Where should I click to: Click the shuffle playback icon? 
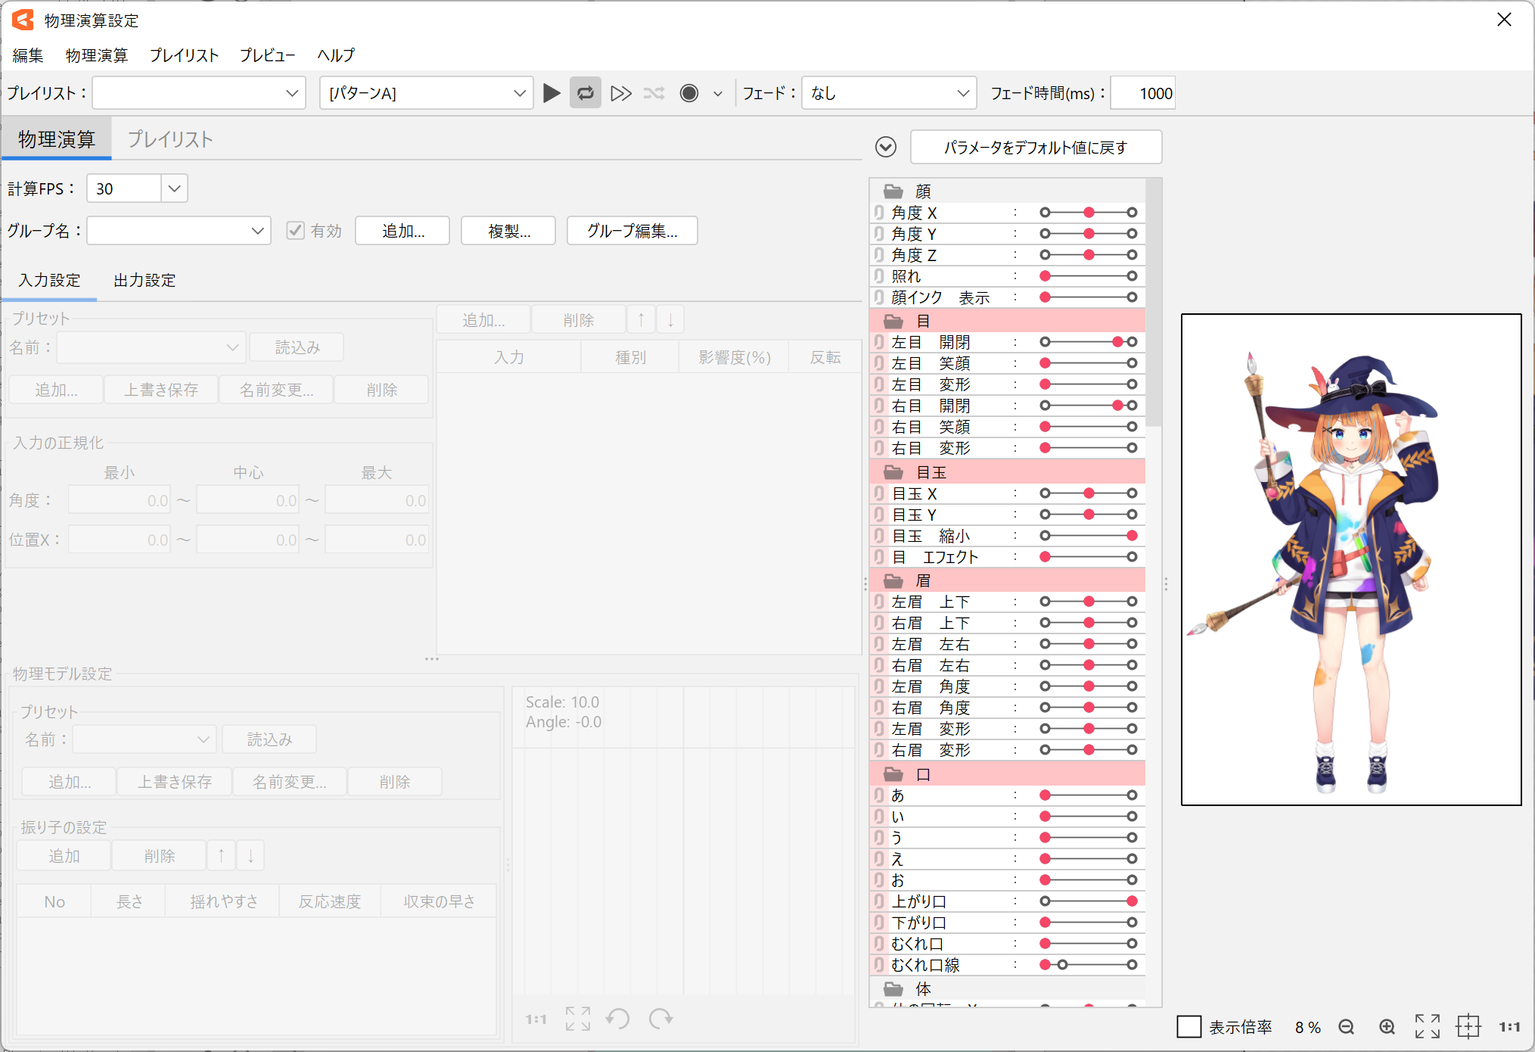click(x=654, y=93)
